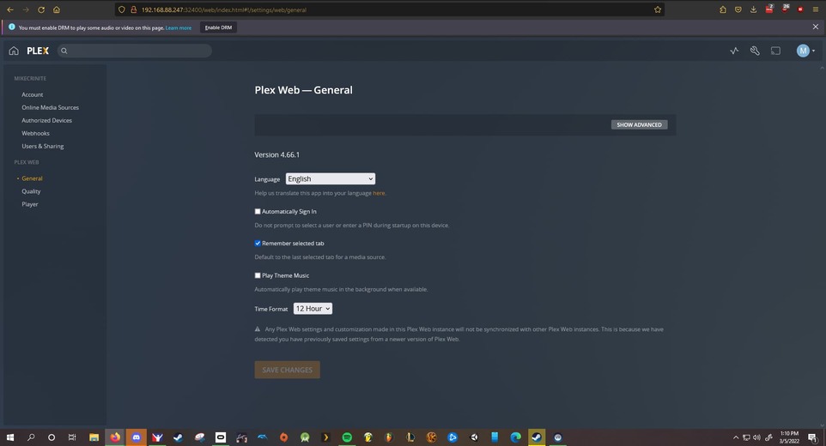Click the extension icon with badge 26
Viewport: 826px width, 446px height.
pos(785,9)
